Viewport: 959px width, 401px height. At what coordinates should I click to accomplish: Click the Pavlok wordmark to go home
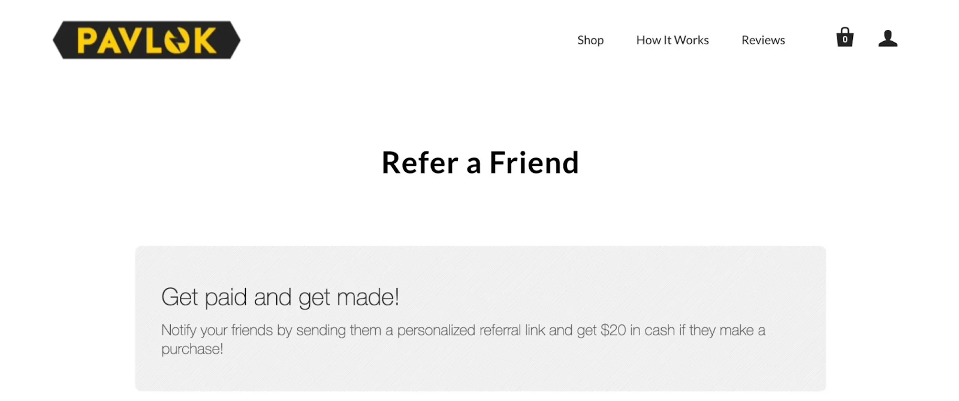pos(146,40)
